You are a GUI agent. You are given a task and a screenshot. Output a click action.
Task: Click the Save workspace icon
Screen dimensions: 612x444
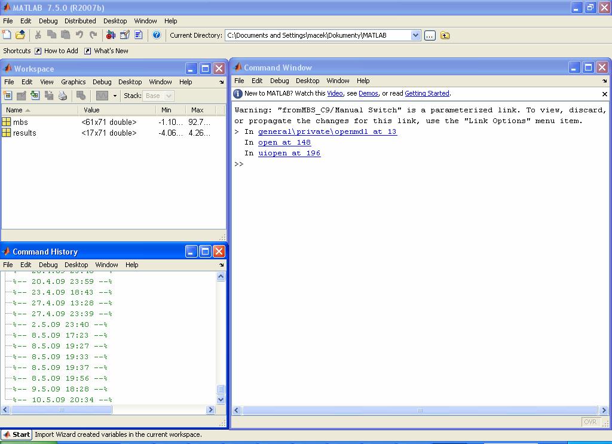pyautogui.click(x=49, y=96)
